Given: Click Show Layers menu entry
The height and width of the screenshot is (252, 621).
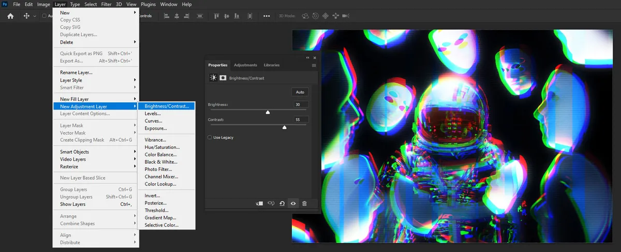Looking at the screenshot, I should tap(96, 204).
